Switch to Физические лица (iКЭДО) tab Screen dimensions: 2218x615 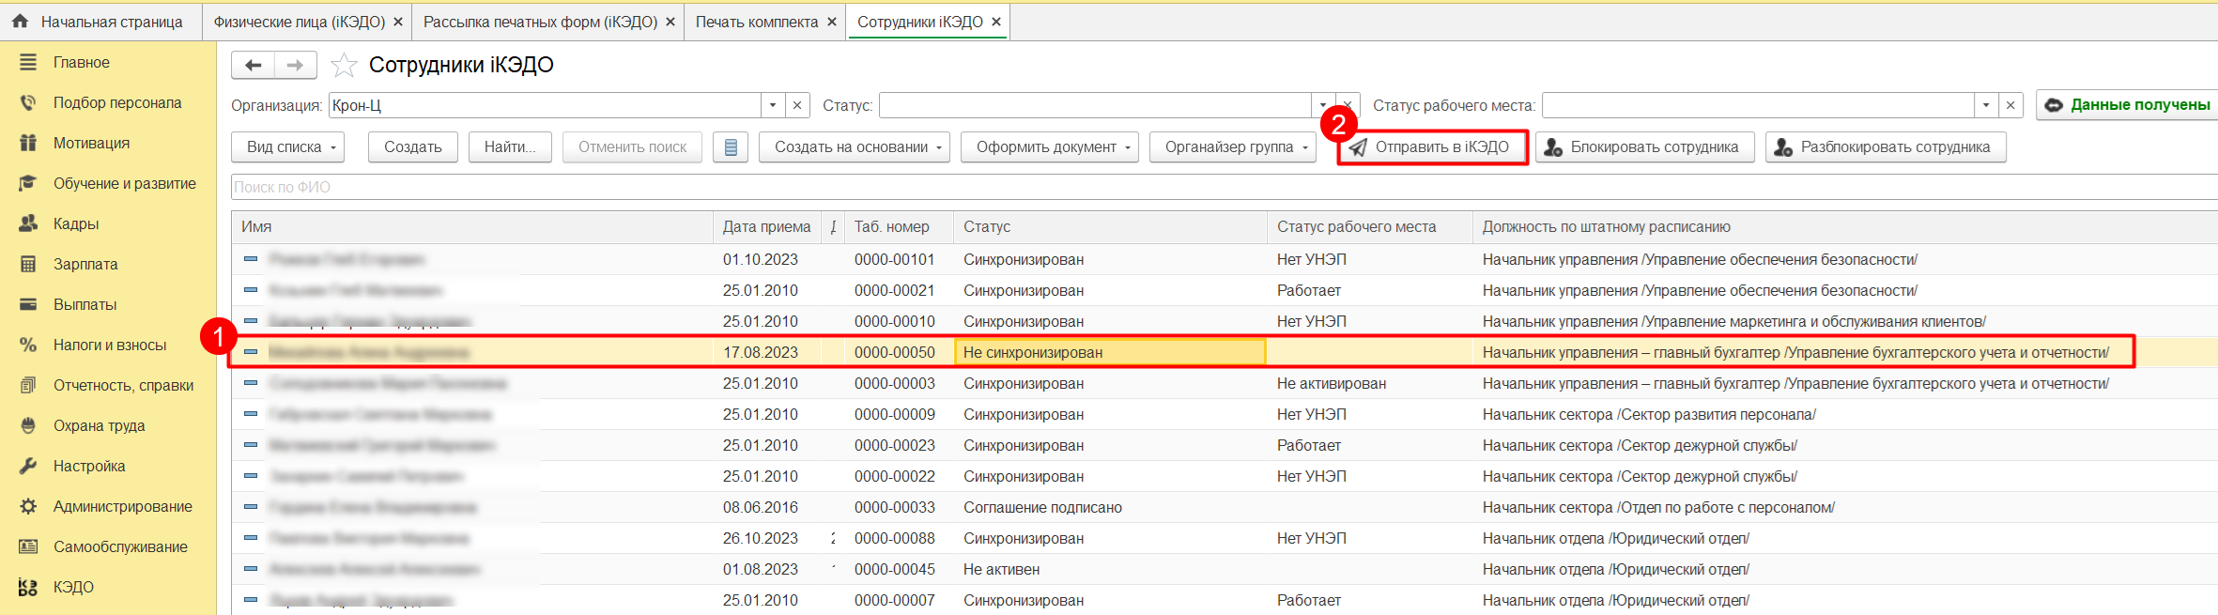tap(299, 22)
